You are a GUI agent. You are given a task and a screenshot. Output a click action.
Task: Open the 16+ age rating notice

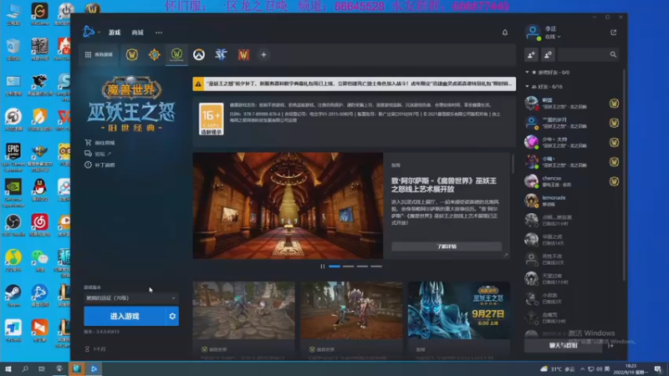(212, 119)
